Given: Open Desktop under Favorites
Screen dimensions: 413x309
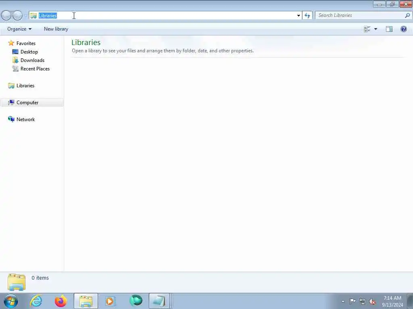Looking at the screenshot, I should 29,52.
